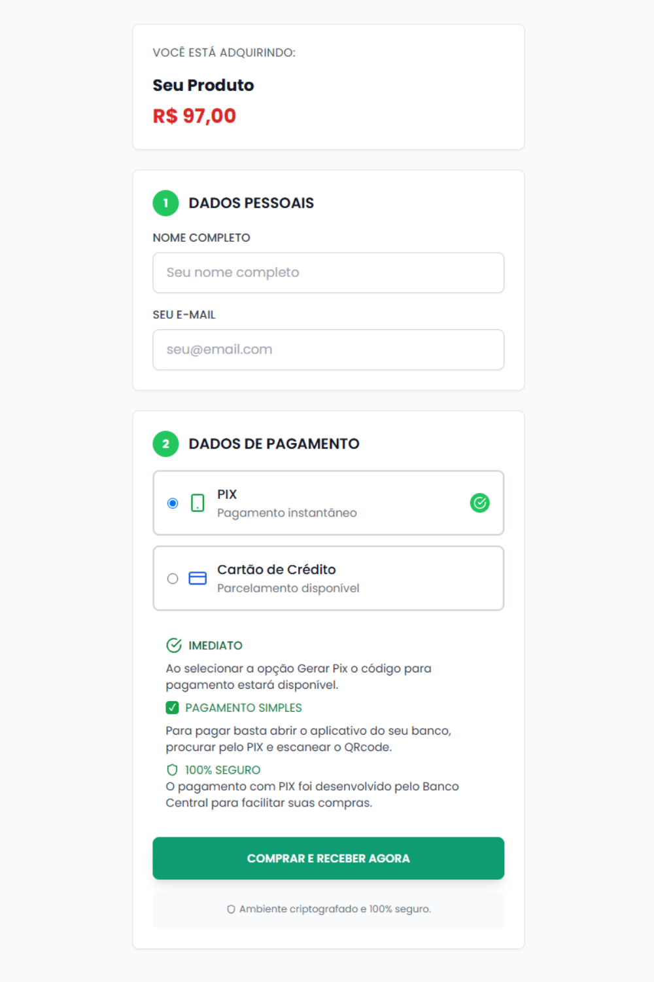The image size is (654, 982).
Task: Focus the Seu E-mail input field
Action: pyautogui.click(x=328, y=350)
